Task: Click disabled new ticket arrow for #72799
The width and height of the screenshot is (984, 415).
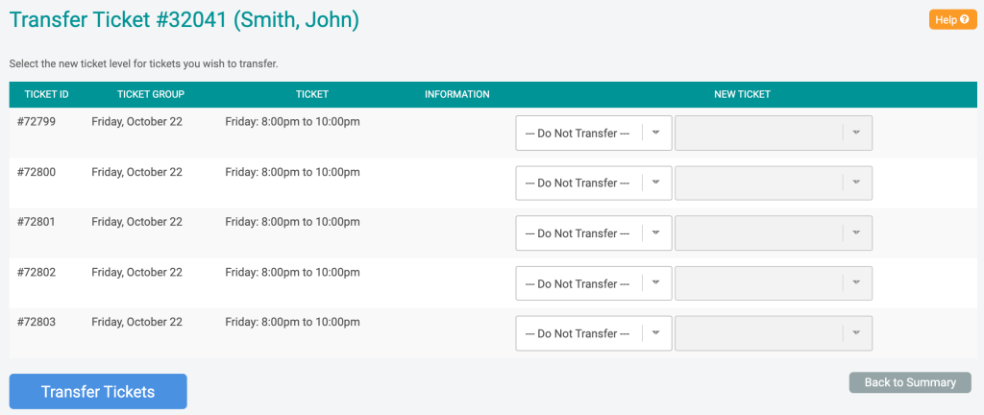Action: (856, 133)
